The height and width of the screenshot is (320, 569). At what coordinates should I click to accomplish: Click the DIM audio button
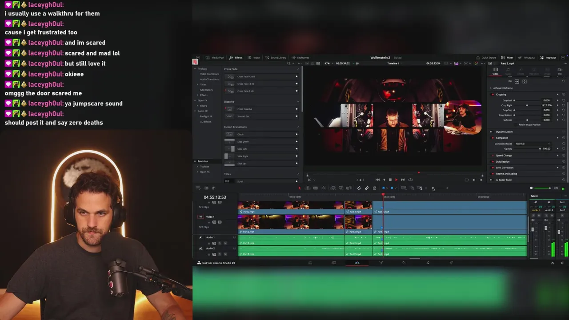click(556, 188)
